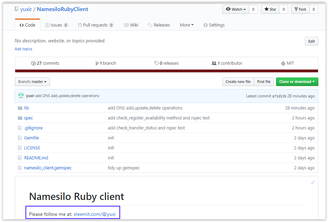
Task: Click the Fork button
Action: 300,9
